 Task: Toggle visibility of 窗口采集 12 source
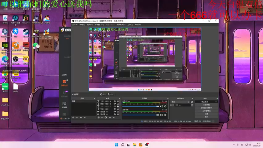tap(115, 111)
